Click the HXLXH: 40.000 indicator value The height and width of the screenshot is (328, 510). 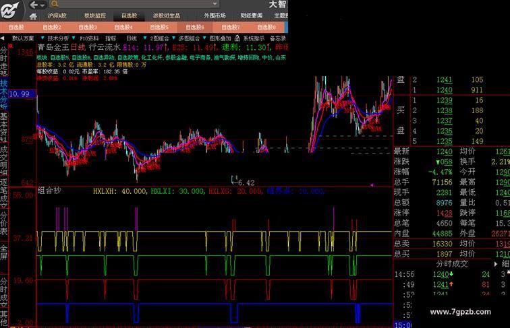[x=119, y=191]
